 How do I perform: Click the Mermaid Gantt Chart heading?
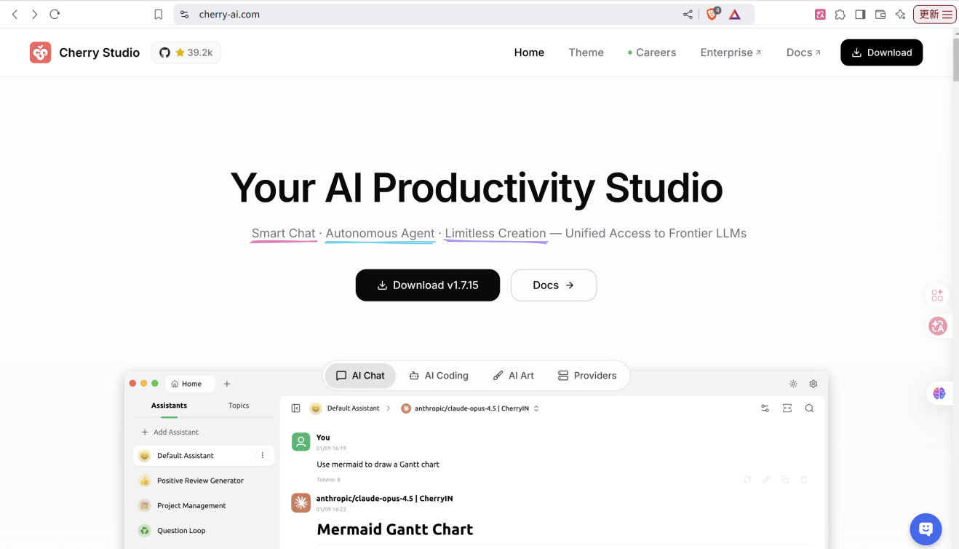pyautogui.click(x=394, y=529)
